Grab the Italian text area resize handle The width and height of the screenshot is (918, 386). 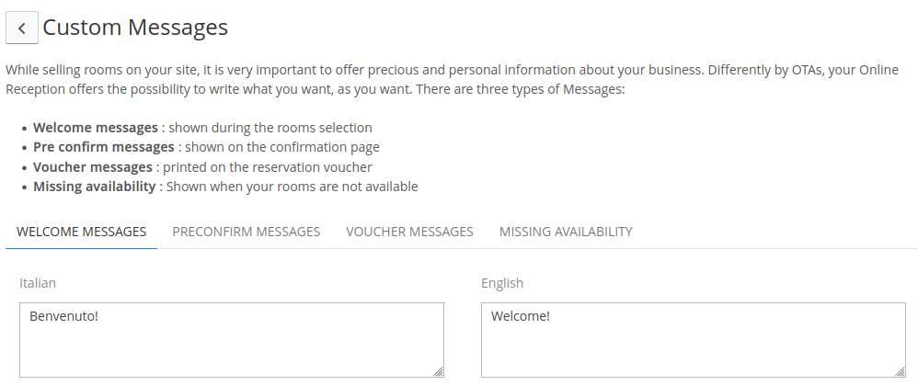(438, 371)
